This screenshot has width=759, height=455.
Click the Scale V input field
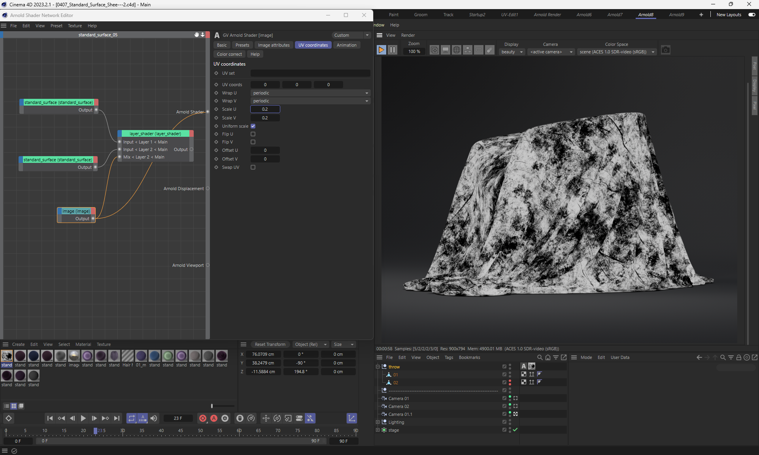pyautogui.click(x=265, y=118)
